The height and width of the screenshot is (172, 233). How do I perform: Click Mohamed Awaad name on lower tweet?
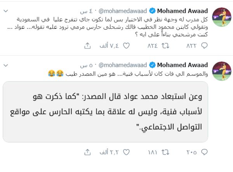click(x=187, y=64)
